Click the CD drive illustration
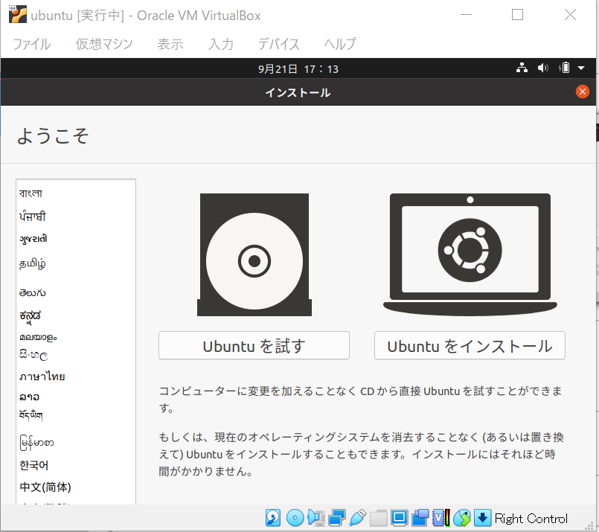 click(x=254, y=254)
